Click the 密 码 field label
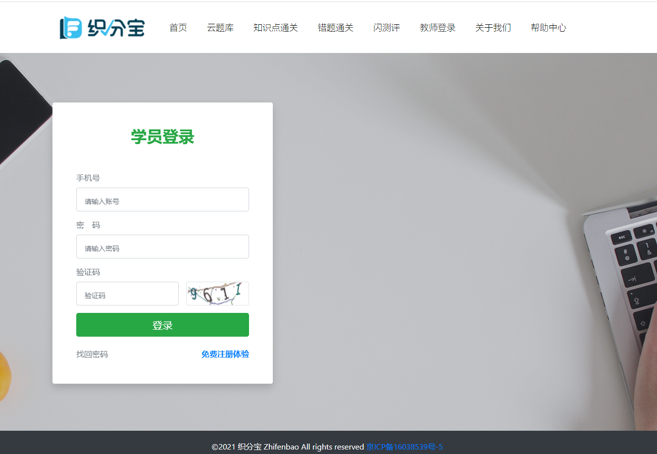The width and height of the screenshot is (657, 454). click(88, 225)
